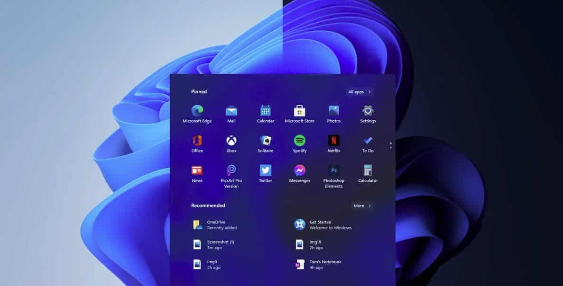Open the Calculator app

[368, 170]
